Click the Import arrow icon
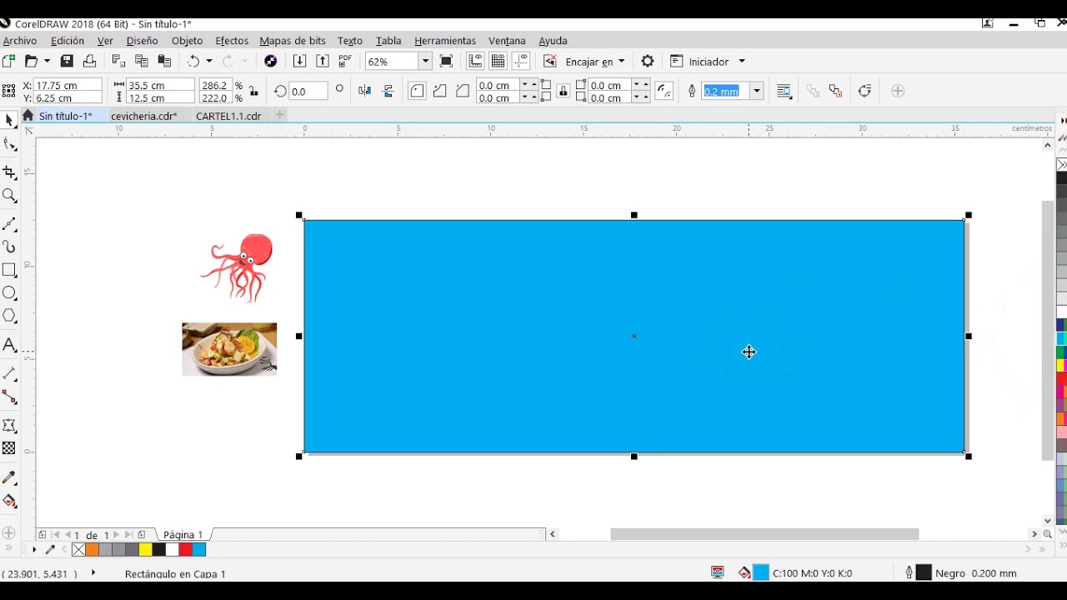 pos(299,61)
